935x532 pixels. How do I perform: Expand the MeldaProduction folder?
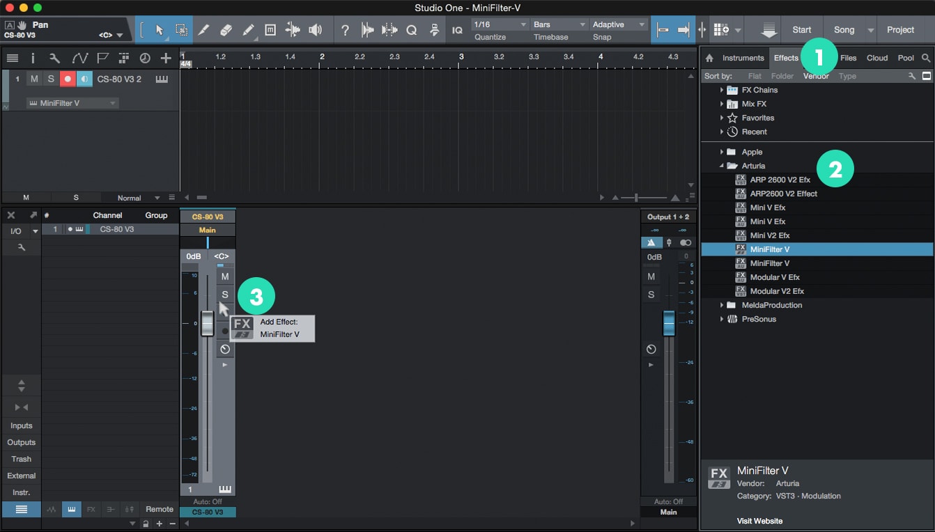pyautogui.click(x=722, y=305)
